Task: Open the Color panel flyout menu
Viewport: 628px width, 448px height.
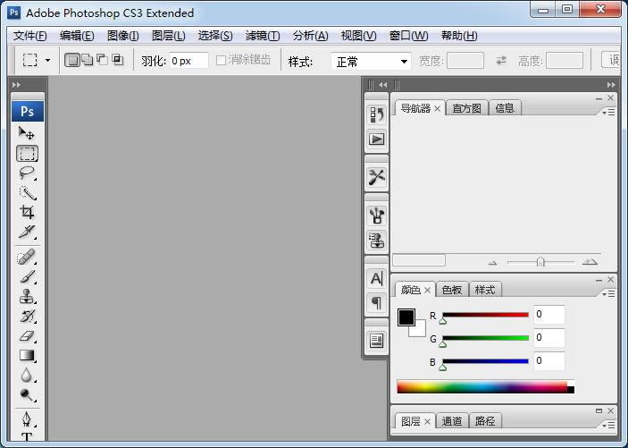Action: point(608,294)
